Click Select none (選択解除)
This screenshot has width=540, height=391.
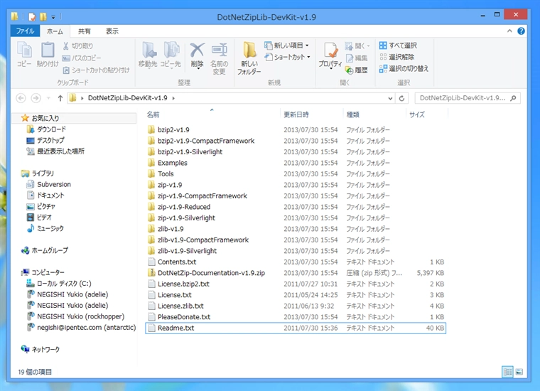pos(396,57)
